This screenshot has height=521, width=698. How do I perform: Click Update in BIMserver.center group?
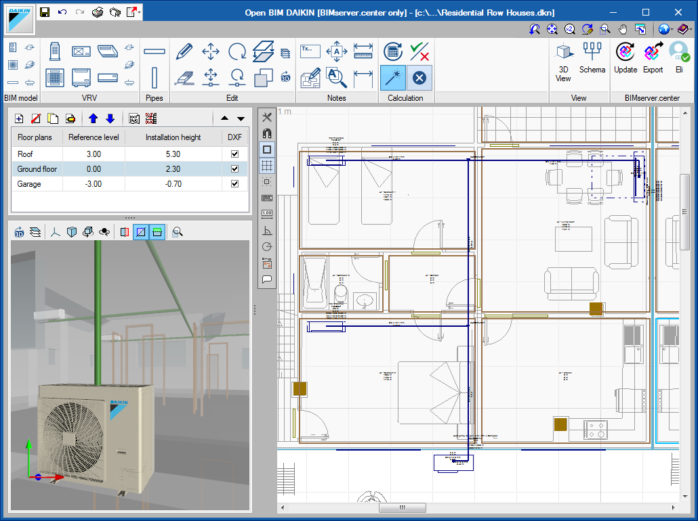coord(625,58)
